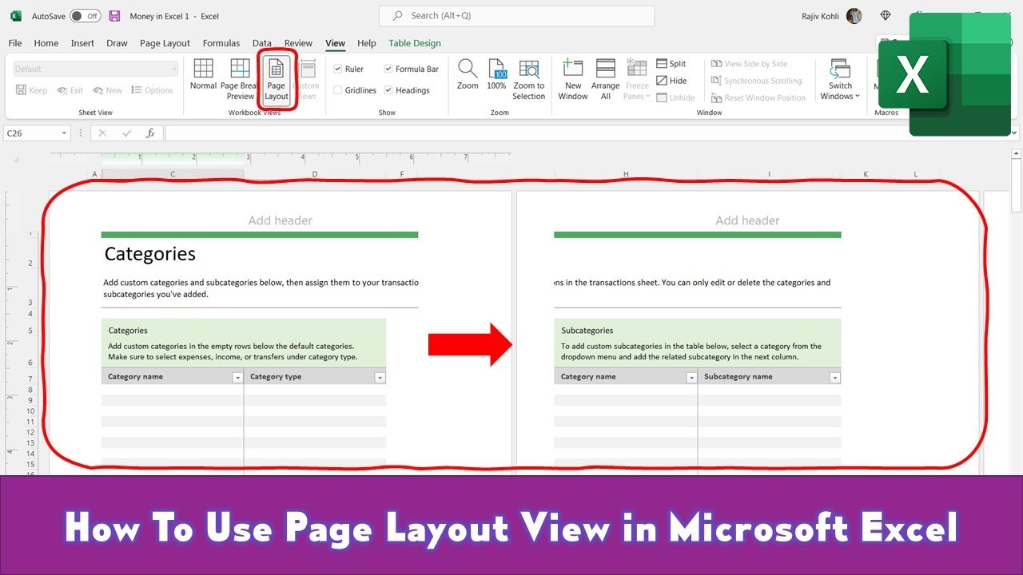Click Add header on second page
The width and height of the screenshot is (1023, 575).
pos(747,220)
